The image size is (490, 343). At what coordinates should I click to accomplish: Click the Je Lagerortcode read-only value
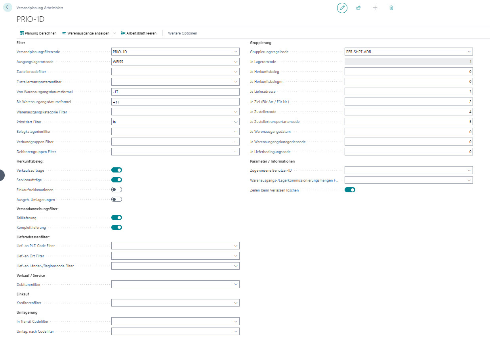(x=409, y=61)
